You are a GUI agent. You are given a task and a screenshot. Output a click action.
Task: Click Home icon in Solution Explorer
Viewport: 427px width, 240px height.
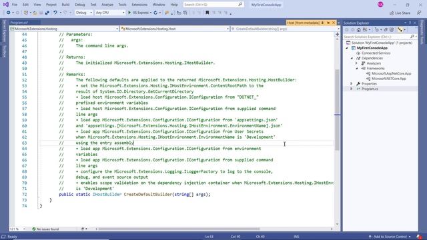[x=359, y=30]
